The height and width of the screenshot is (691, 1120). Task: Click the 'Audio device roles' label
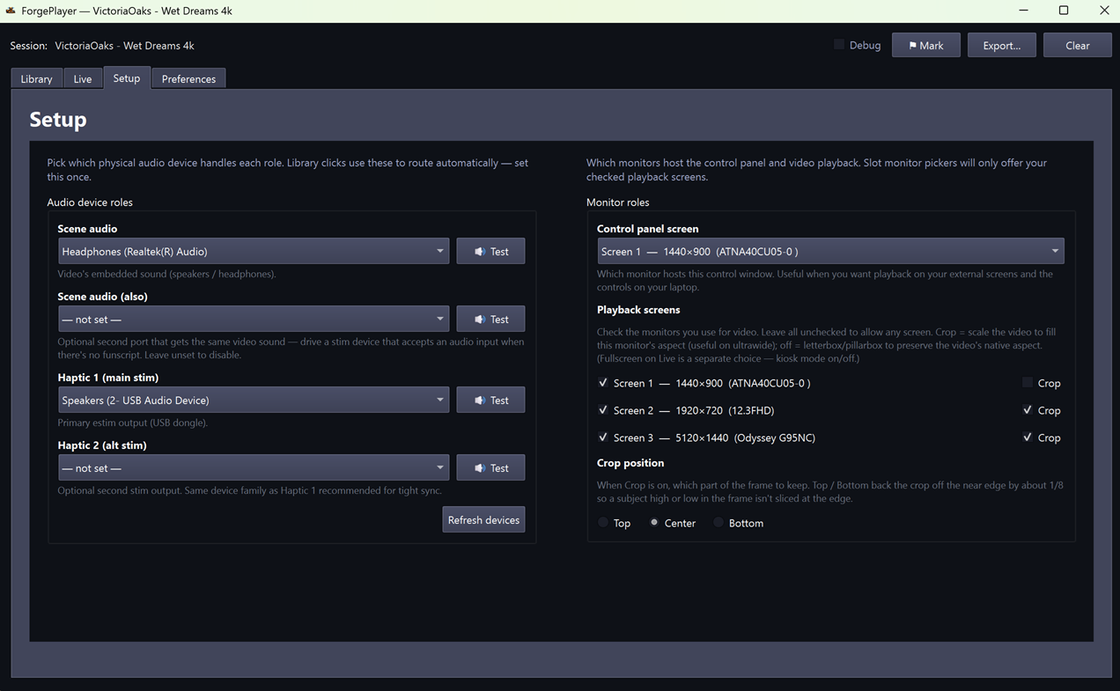click(x=90, y=202)
